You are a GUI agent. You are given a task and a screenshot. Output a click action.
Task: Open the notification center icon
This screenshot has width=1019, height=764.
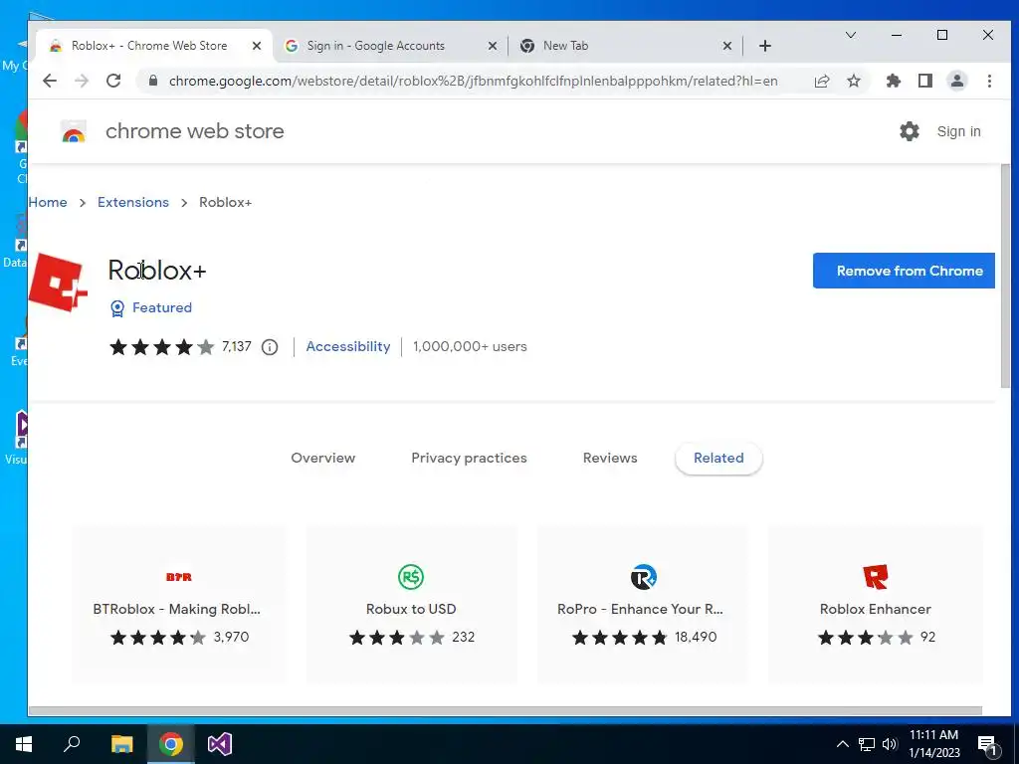point(988,744)
